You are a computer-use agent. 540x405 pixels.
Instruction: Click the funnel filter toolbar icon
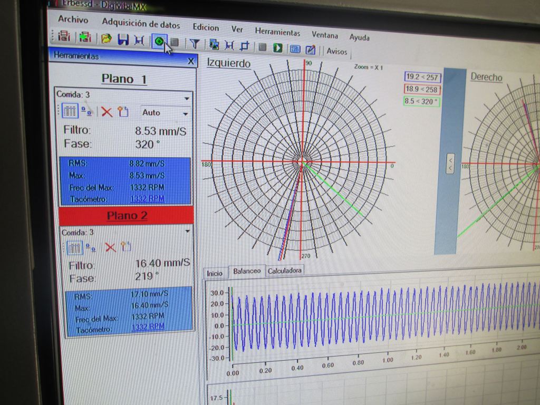pos(195,44)
